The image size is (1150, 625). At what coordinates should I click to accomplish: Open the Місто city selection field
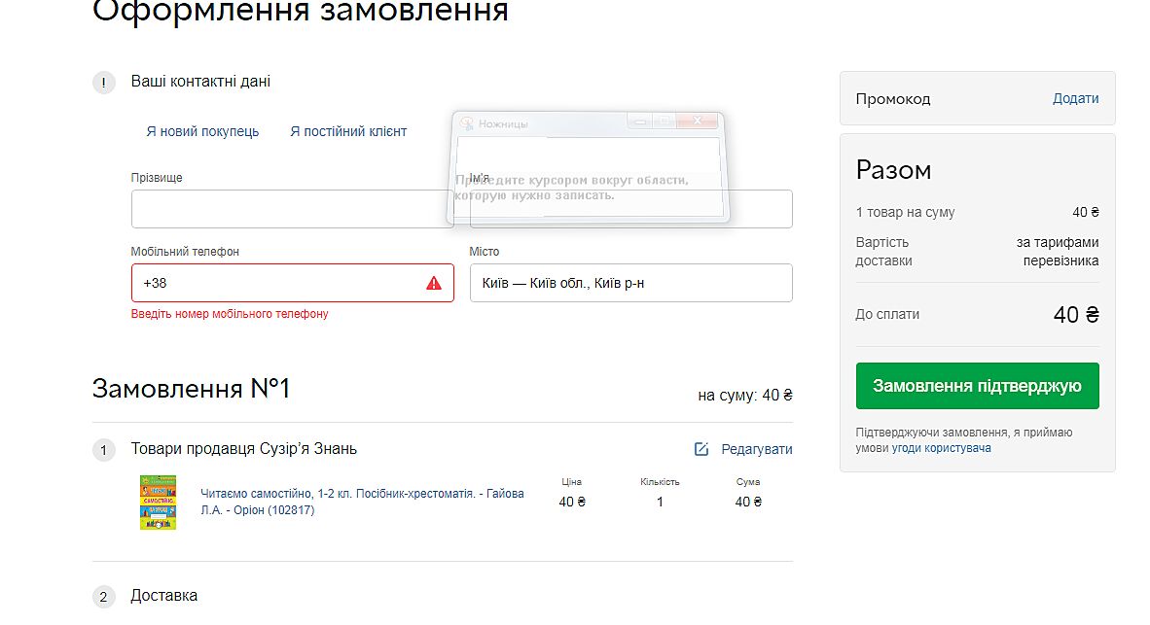630,283
